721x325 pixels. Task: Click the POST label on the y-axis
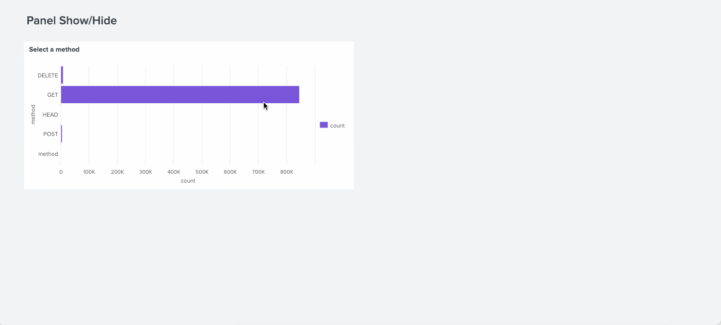pos(51,133)
